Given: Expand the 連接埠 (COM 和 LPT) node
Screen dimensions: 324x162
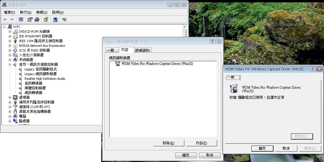Looking at the screenshot, I should pyautogui.click(x=10, y=107).
